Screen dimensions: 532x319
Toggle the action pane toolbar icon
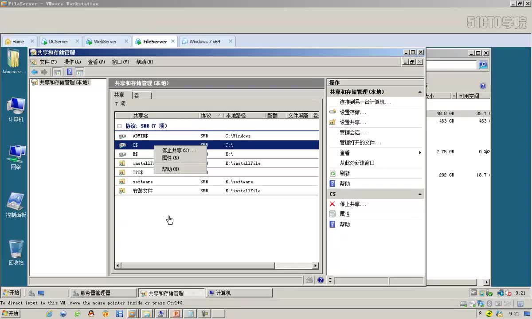click(x=79, y=72)
